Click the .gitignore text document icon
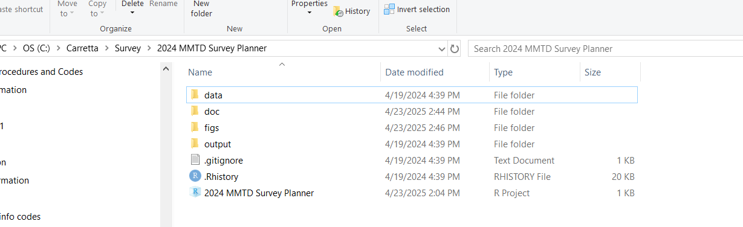743x227 pixels. point(195,160)
